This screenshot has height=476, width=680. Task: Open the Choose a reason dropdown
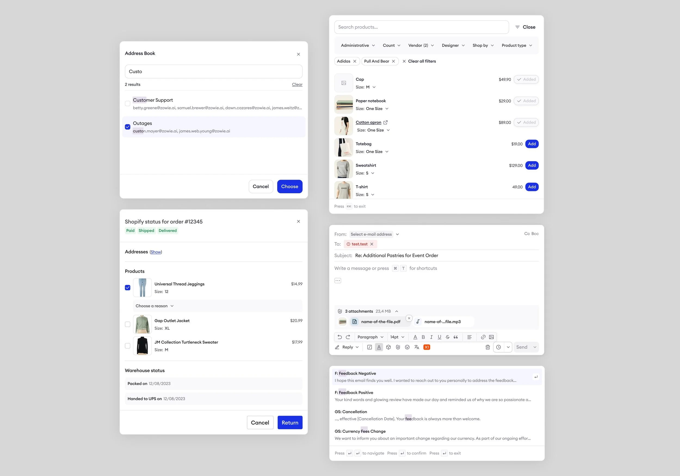(154, 306)
